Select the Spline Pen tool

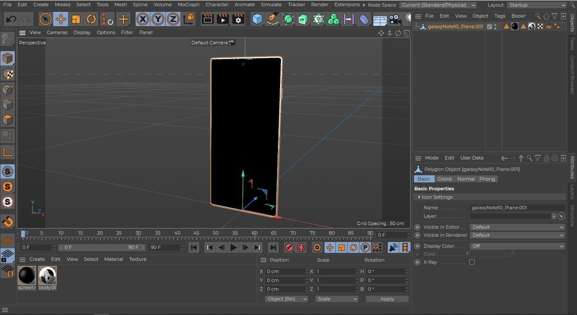tap(273, 19)
